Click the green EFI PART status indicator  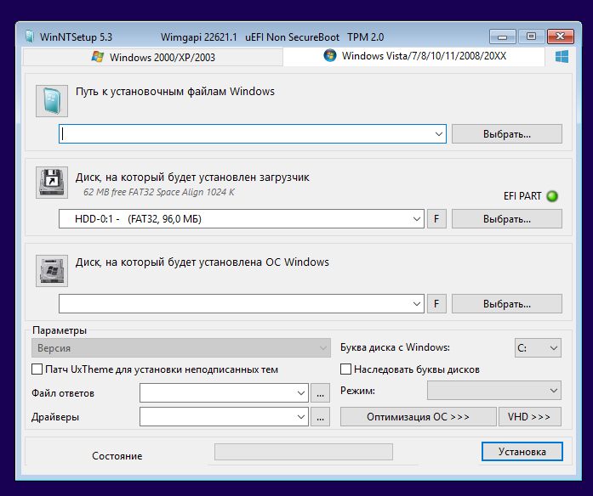point(552,196)
